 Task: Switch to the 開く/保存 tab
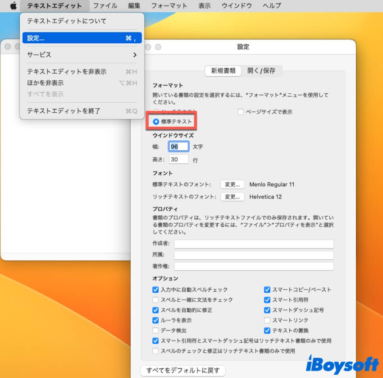pyautogui.click(x=261, y=71)
